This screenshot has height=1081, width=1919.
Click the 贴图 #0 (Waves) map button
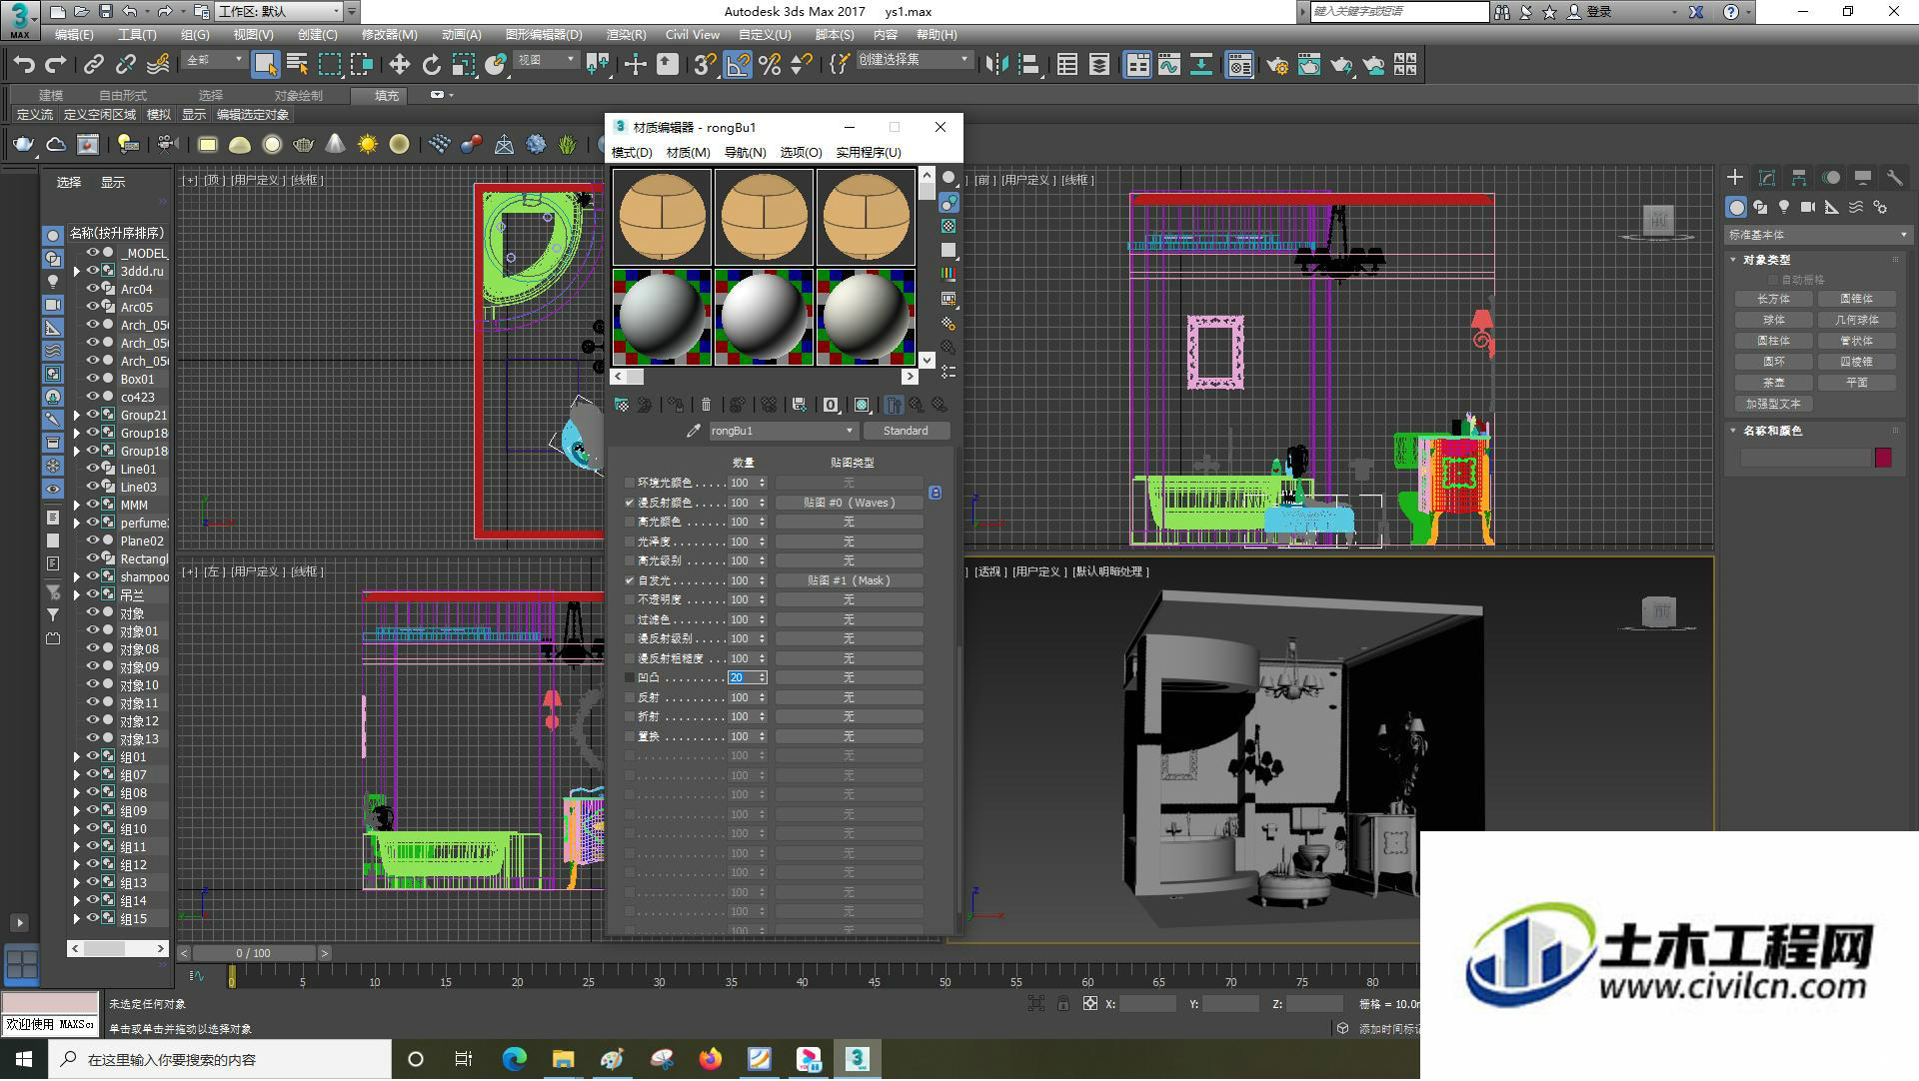tap(849, 503)
